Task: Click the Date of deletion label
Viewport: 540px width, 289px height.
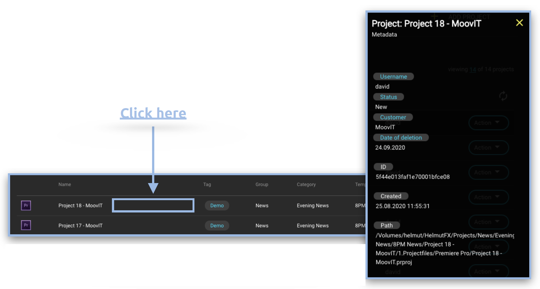Action: point(401,138)
